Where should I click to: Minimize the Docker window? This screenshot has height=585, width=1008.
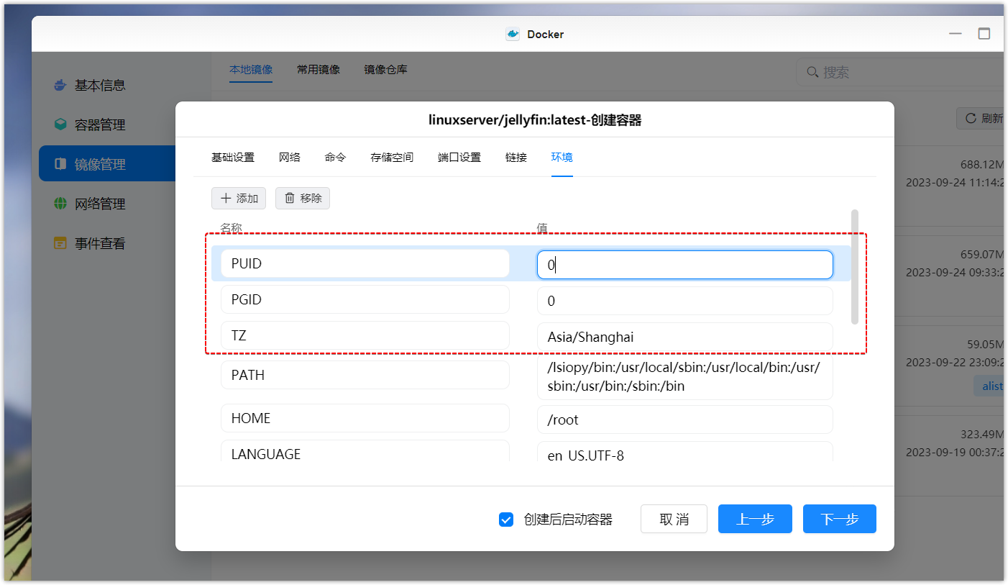pyautogui.click(x=956, y=34)
